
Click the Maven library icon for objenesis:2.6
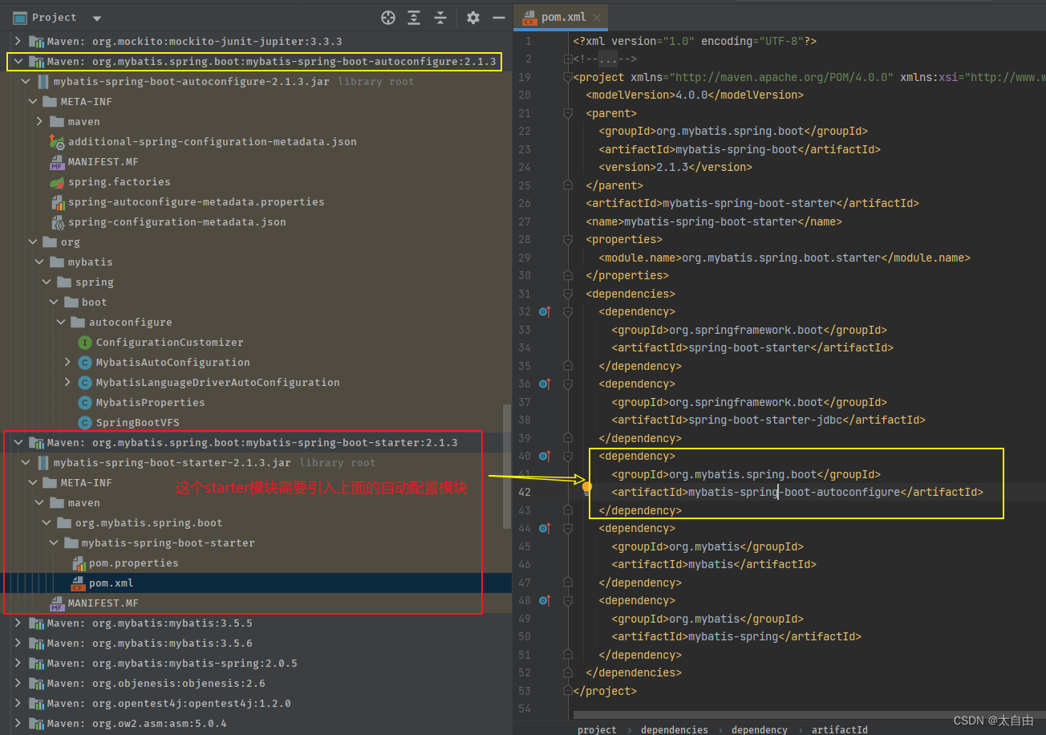pyautogui.click(x=36, y=683)
